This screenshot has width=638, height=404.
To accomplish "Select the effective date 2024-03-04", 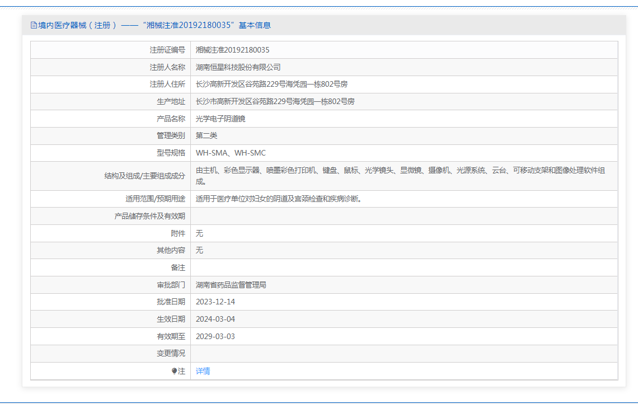I will [x=215, y=319].
